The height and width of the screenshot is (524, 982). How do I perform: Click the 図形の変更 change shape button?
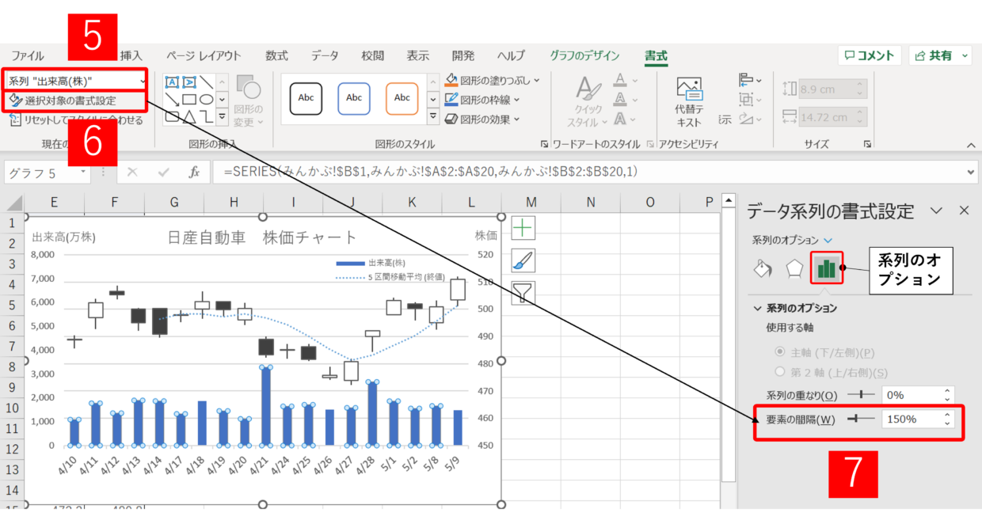pos(249,101)
